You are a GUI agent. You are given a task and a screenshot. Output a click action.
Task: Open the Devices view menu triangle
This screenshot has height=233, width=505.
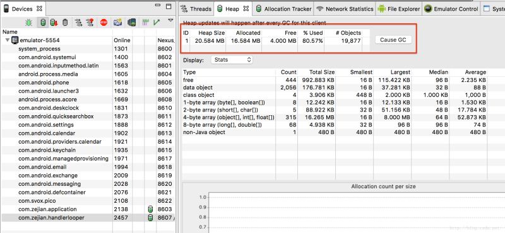click(x=170, y=21)
